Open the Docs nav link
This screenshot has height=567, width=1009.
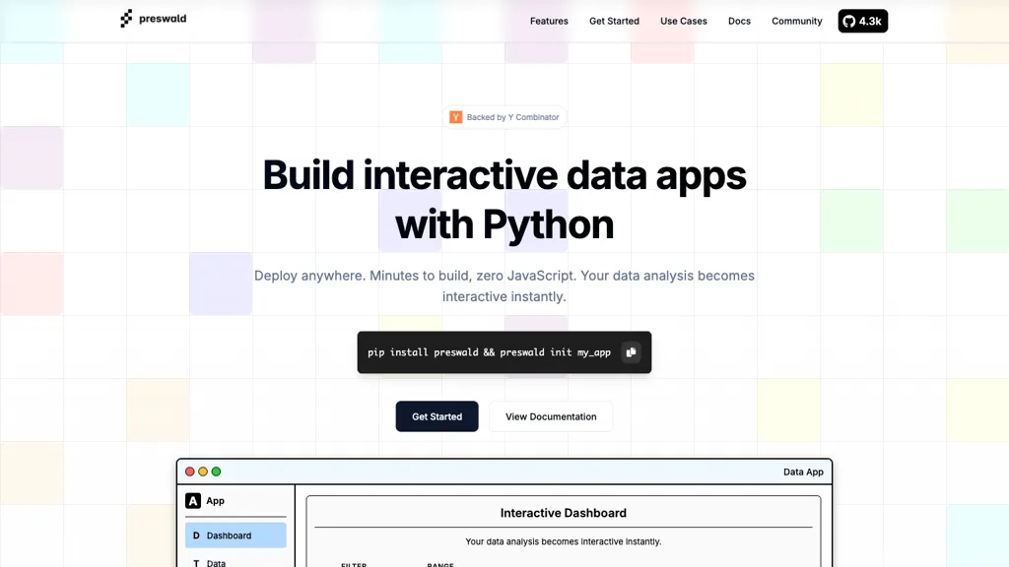click(739, 22)
